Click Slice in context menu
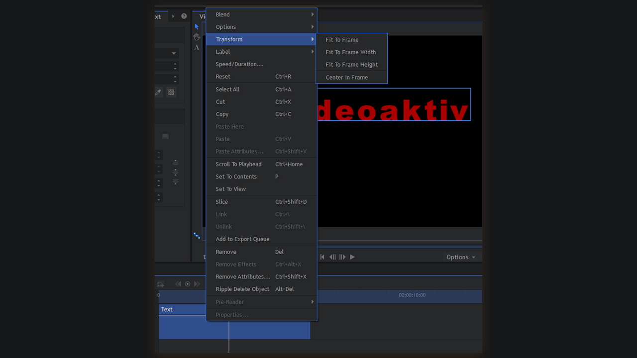 pyautogui.click(x=222, y=202)
